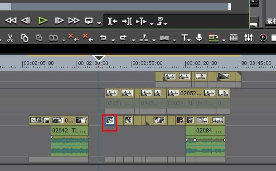Select the 02052... video clip label

(191, 93)
